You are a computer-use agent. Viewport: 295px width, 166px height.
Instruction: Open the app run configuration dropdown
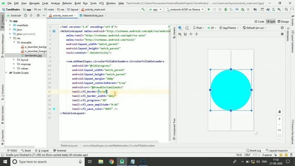point(155,9)
